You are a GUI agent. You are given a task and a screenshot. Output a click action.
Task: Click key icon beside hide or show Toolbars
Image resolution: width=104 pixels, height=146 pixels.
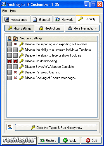click(21, 55)
